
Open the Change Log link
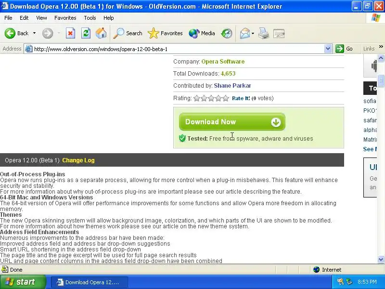(78, 160)
